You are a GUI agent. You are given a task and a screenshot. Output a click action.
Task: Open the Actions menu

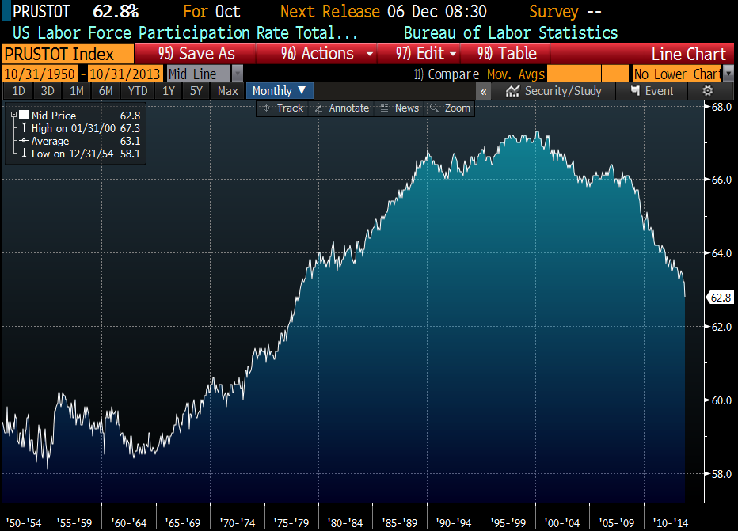[327, 54]
